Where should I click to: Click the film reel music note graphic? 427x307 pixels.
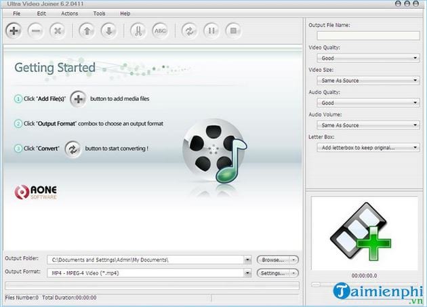[215, 151]
